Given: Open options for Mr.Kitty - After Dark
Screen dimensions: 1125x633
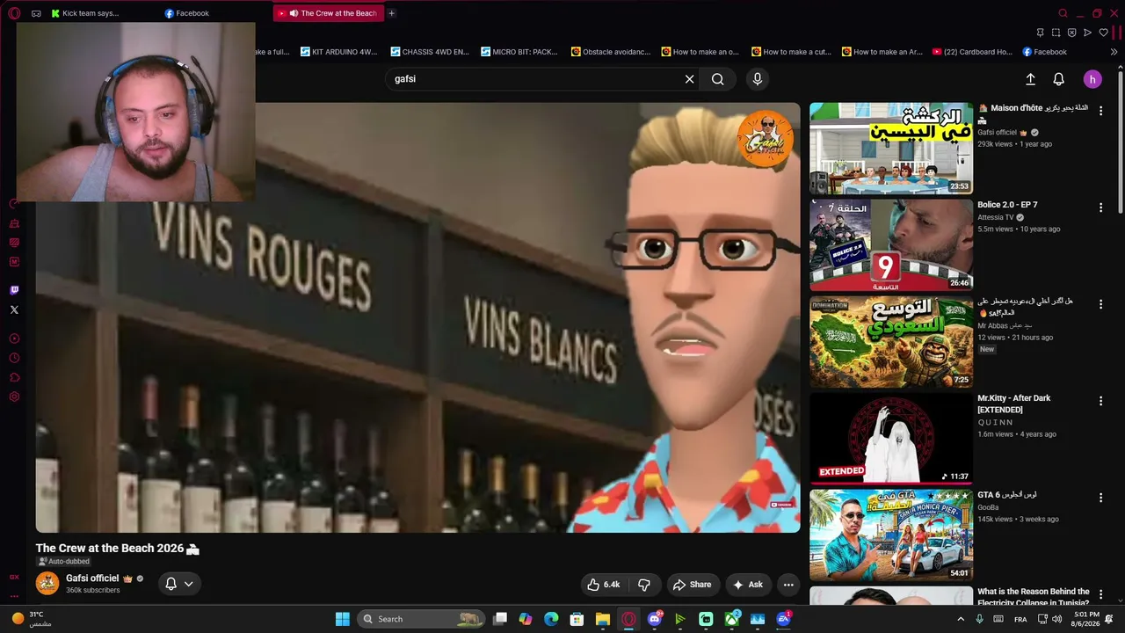Looking at the screenshot, I should [x=1100, y=401].
